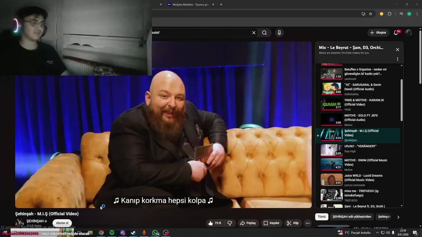Open YouTube account avatar menu
Image resolution: width=422 pixels, height=237 pixels.
point(408,33)
